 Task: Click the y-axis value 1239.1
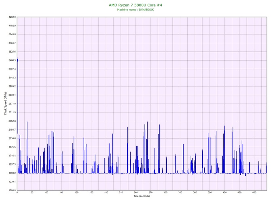(x=12, y=182)
